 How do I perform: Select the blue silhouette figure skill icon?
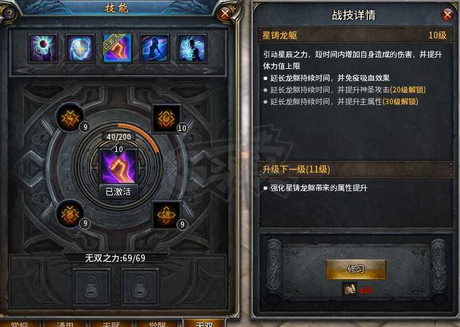point(155,48)
